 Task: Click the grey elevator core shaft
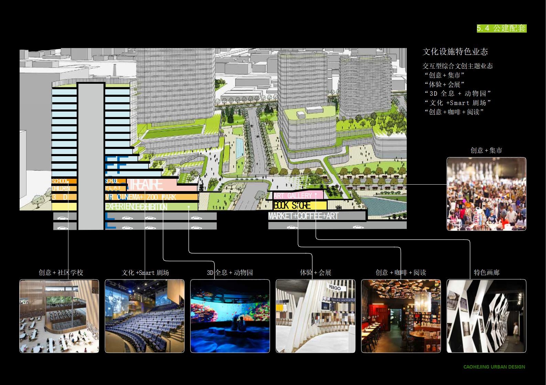point(91,156)
